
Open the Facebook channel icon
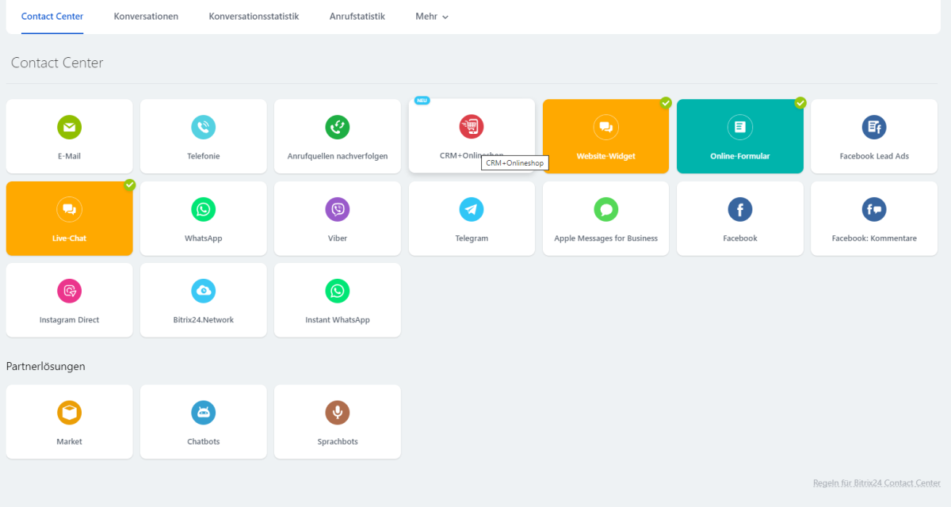pos(740,209)
